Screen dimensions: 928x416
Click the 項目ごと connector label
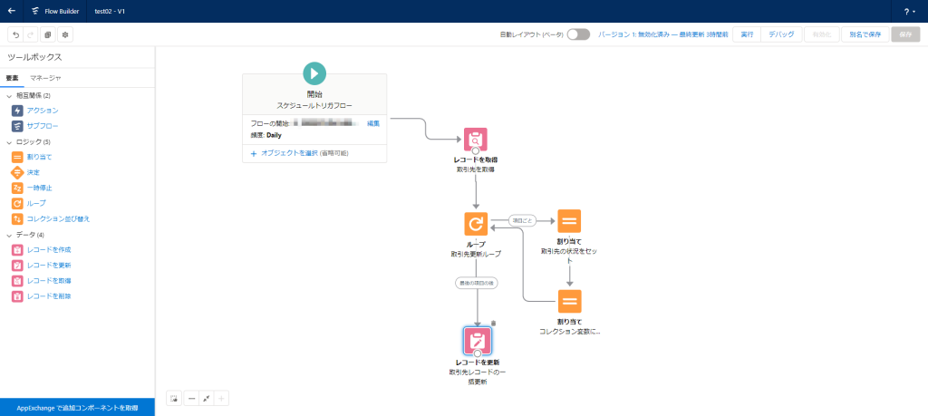[x=522, y=220]
